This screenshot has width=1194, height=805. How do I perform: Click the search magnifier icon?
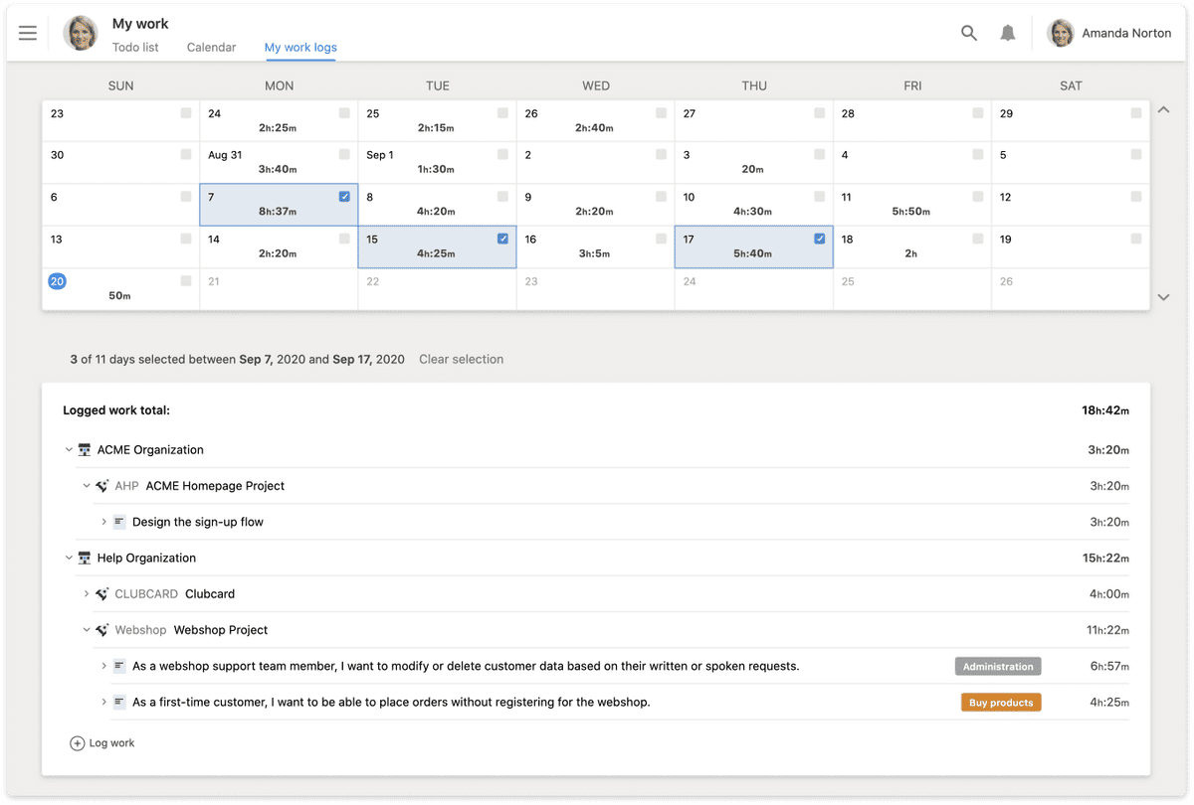pyautogui.click(x=968, y=33)
